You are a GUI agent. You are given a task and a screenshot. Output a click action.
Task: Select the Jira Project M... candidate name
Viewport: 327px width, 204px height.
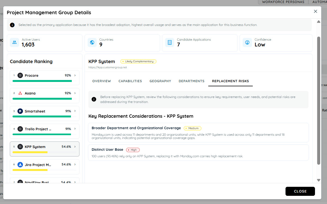pos(38,165)
